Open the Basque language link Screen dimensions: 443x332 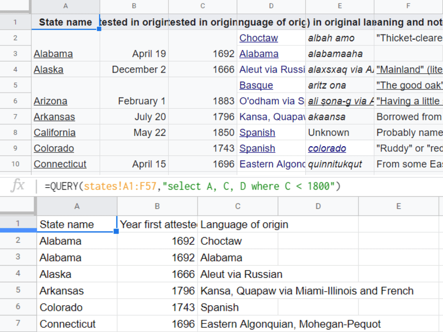pos(256,85)
